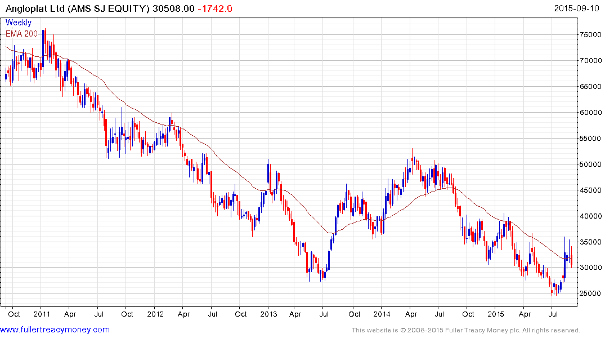
Task: Click the 2013 label on time axis
Action: tap(268, 314)
